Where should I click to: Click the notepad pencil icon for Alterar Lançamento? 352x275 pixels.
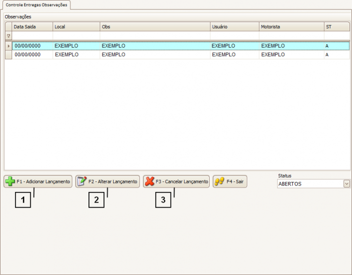click(x=81, y=181)
